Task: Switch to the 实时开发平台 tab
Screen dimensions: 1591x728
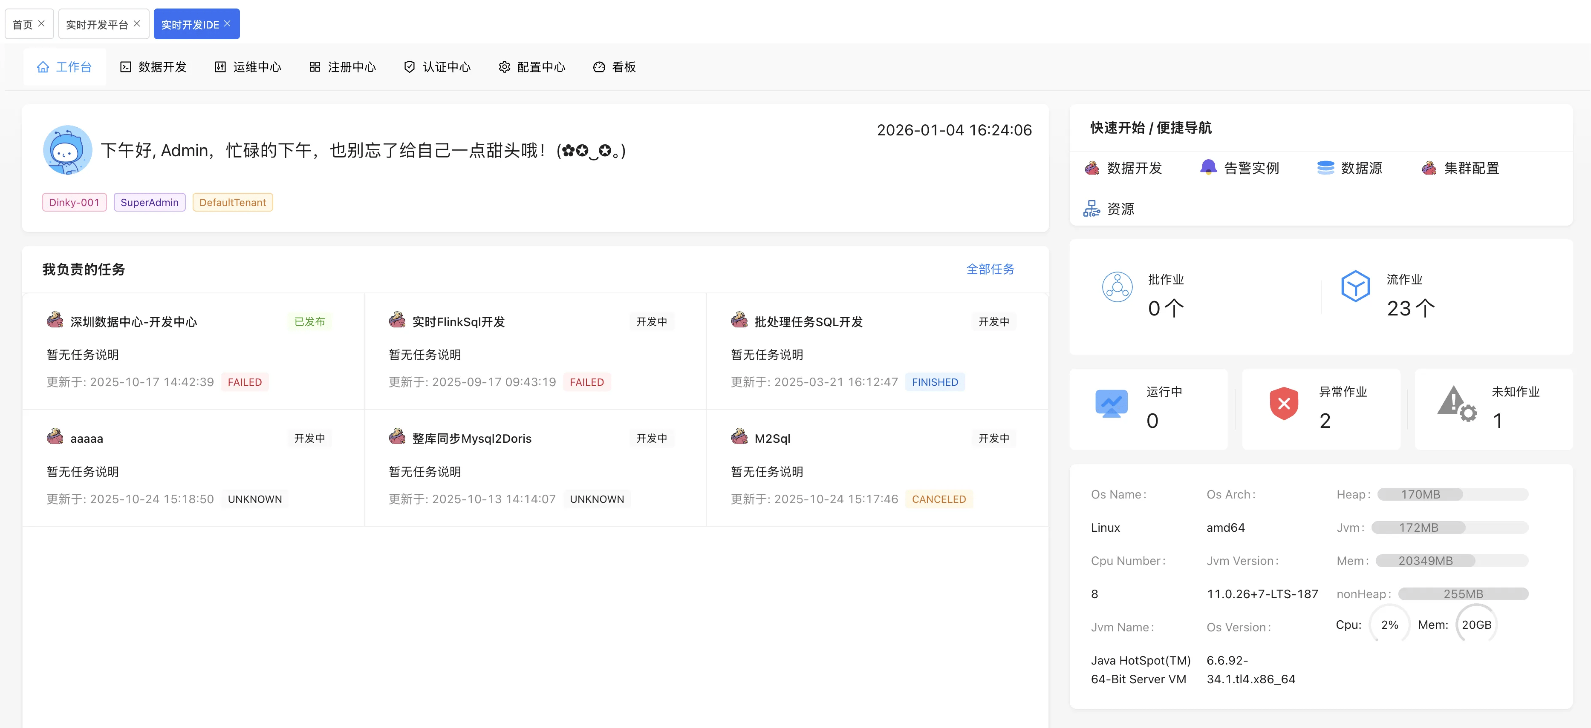Action: pyautogui.click(x=97, y=25)
